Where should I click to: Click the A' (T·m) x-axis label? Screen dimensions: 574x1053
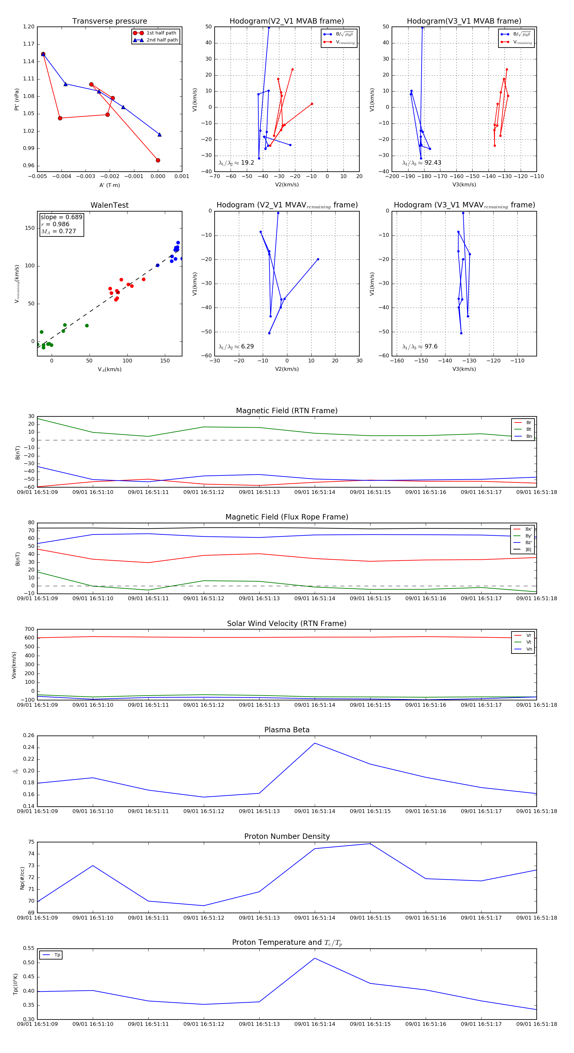pyautogui.click(x=109, y=185)
